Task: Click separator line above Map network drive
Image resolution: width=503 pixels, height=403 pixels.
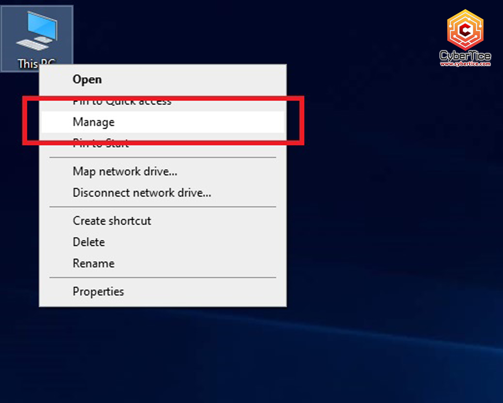Action: click(163, 157)
